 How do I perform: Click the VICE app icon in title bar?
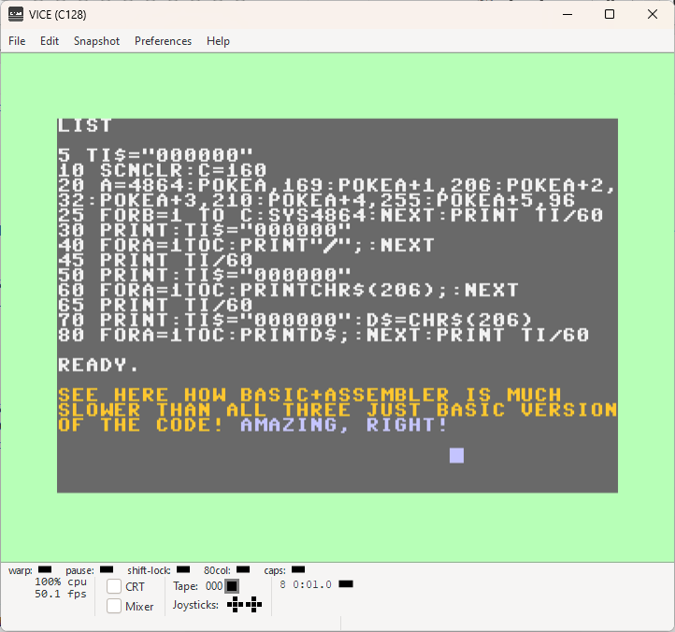[x=16, y=14]
